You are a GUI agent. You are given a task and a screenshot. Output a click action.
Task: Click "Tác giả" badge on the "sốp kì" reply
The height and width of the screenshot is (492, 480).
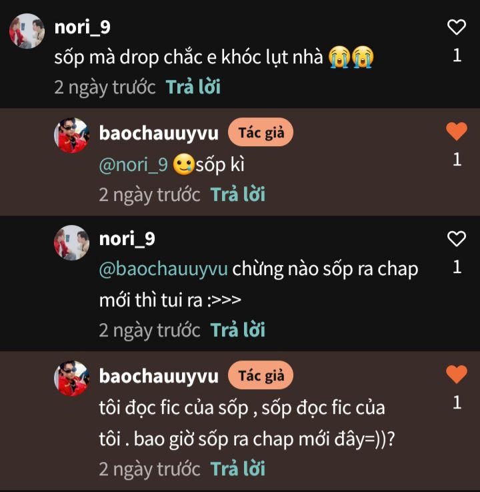pyautogui.click(x=261, y=133)
